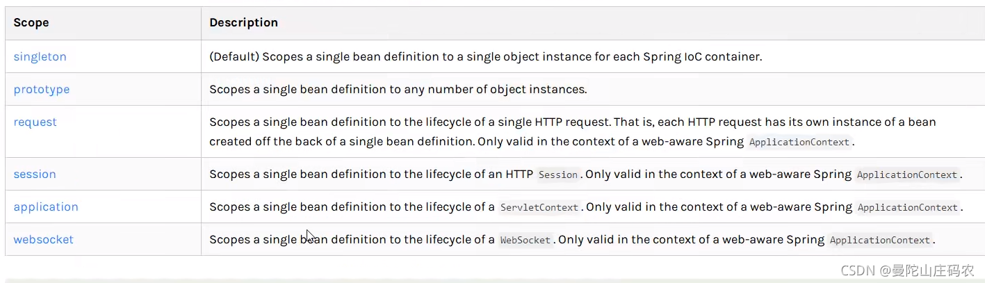Follow the application scope link
Image resolution: width=985 pixels, height=283 pixels.
click(x=46, y=207)
